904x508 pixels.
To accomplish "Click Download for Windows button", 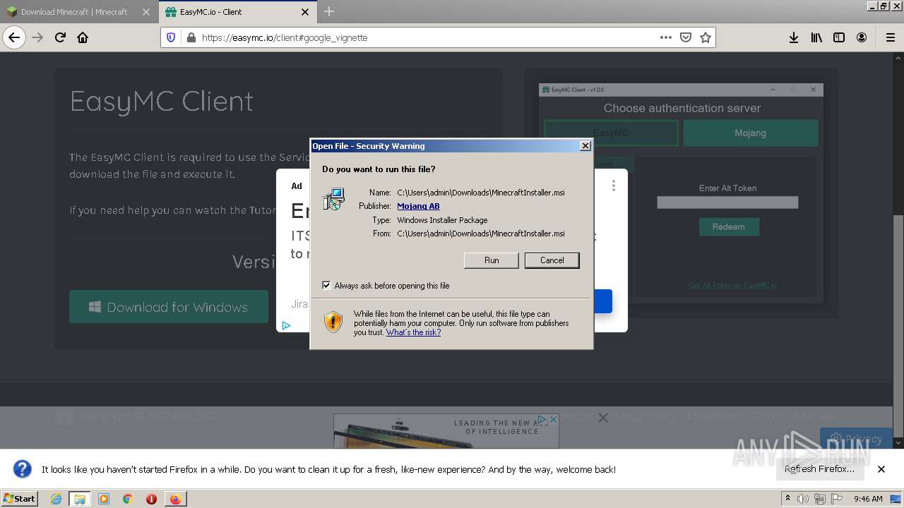I will [169, 307].
